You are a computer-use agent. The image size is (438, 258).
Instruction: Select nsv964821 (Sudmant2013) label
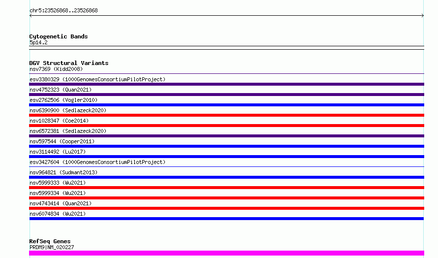pyautogui.click(x=63, y=172)
